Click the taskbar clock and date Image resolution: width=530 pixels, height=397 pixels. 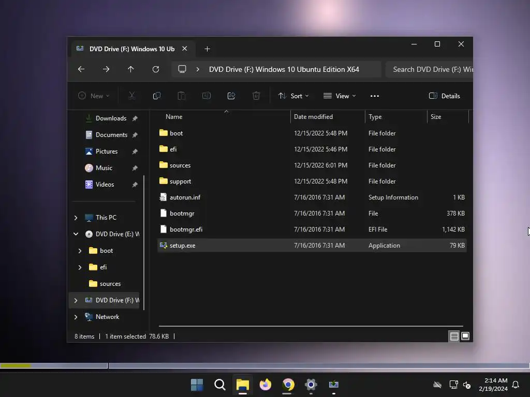pyautogui.click(x=493, y=385)
